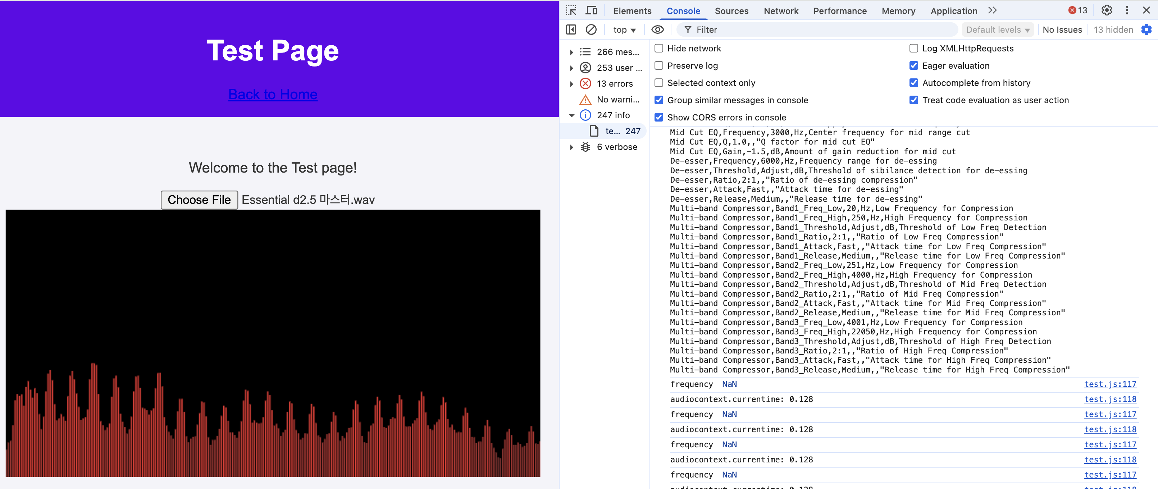The width and height of the screenshot is (1158, 489).
Task: Click the blue console settings gear
Action: [x=1146, y=29]
